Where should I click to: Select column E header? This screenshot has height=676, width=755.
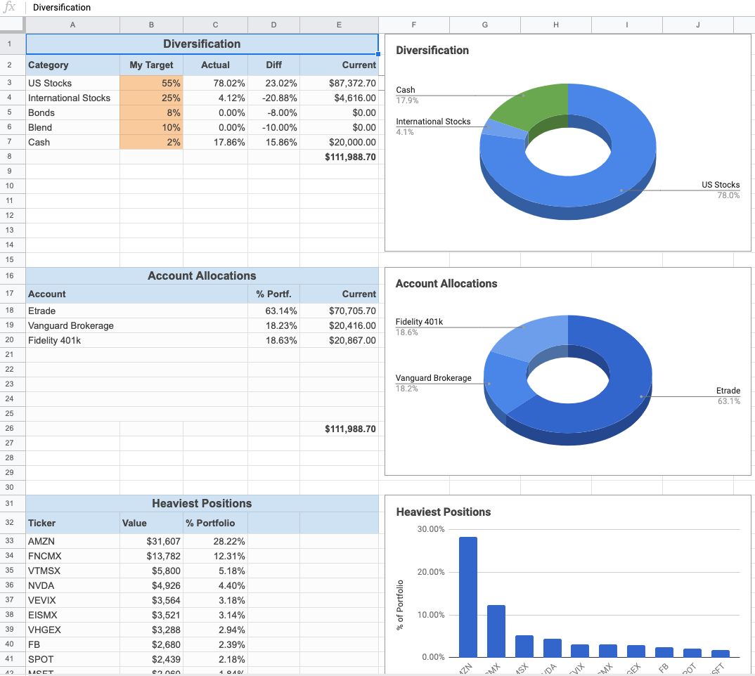tap(339, 25)
